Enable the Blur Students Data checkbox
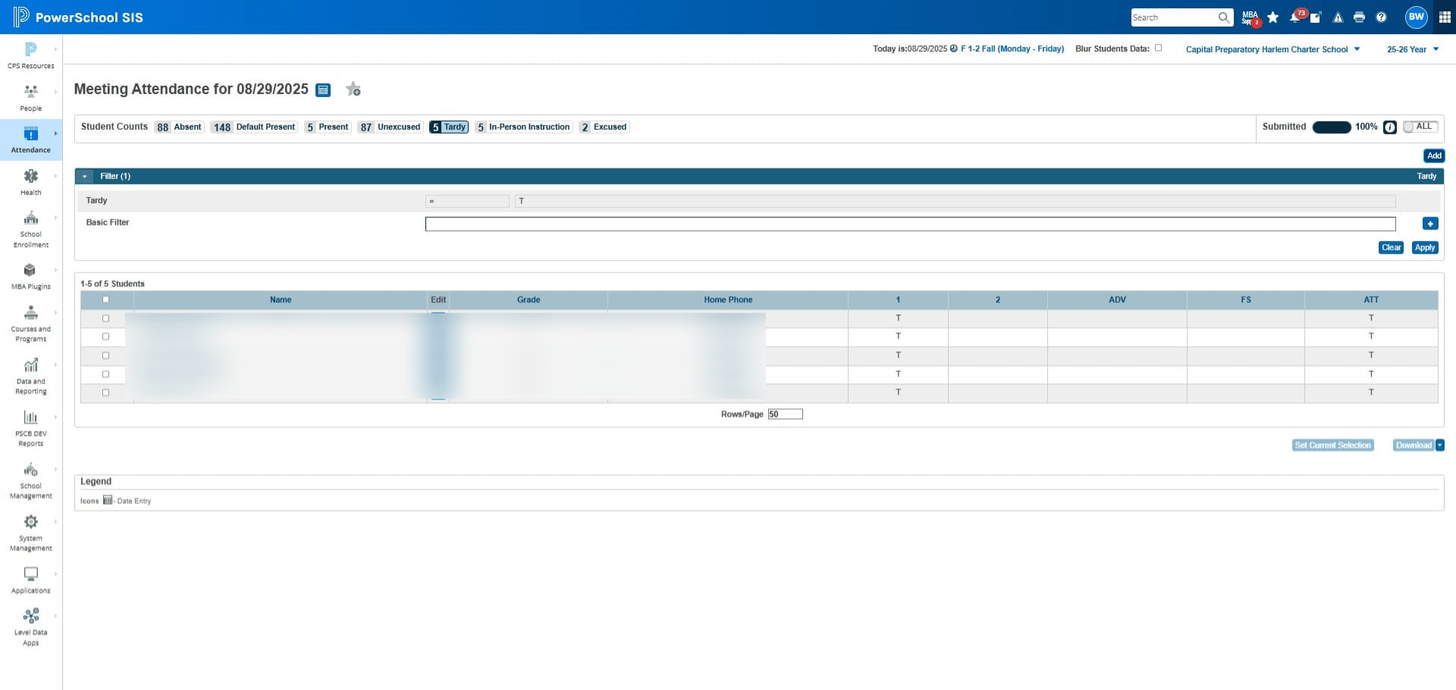This screenshot has width=1456, height=690. (x=1158, y=48)
